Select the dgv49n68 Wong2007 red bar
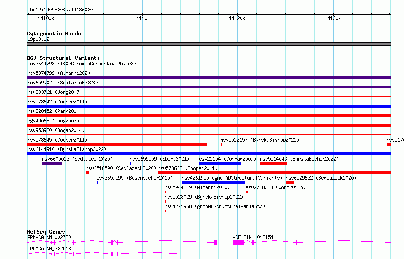Screen dimensions: 404x259 [209, 125]
